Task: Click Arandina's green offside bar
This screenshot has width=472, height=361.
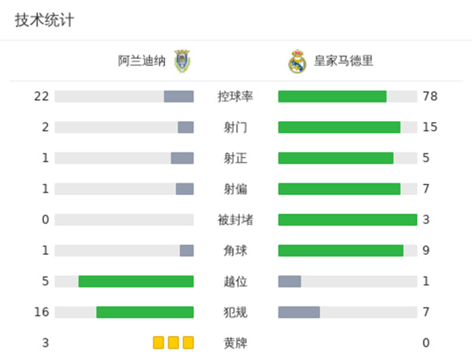Action: 136,282
